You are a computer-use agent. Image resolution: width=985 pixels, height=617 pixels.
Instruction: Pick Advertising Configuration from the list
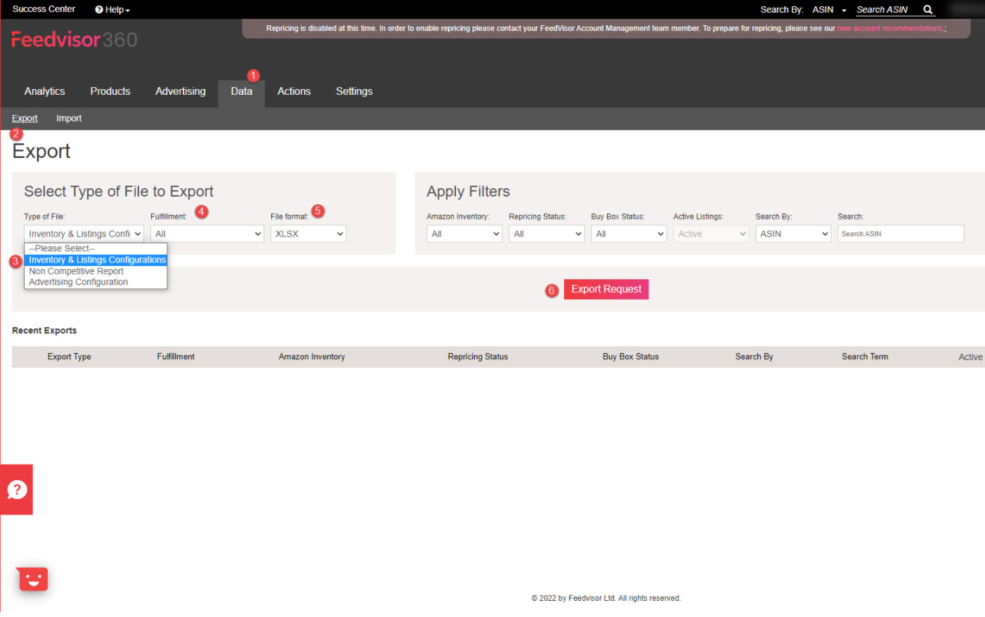[x=78, y=282]
